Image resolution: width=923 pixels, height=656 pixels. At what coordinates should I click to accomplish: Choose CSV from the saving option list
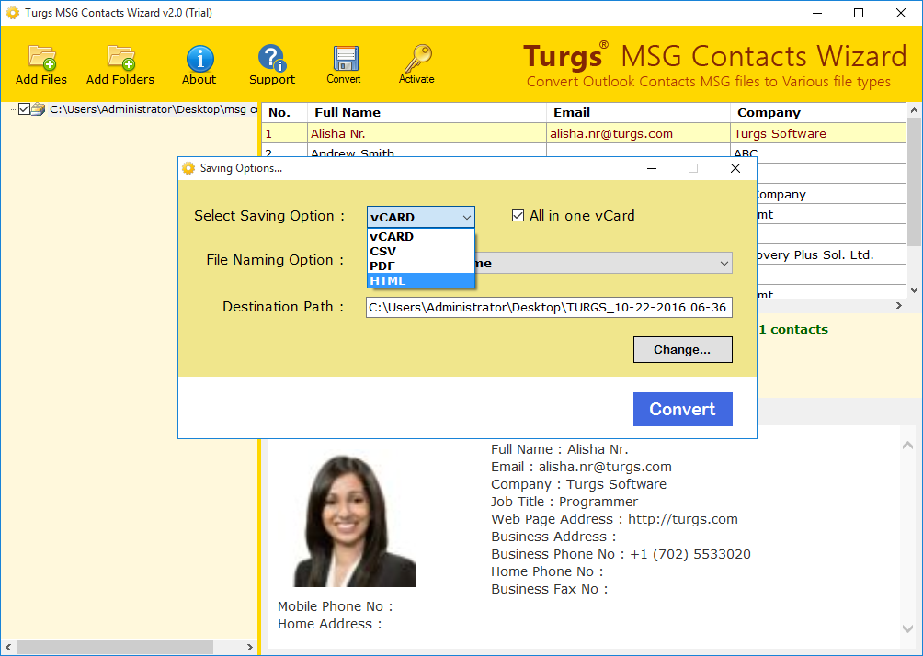point(420,251)
